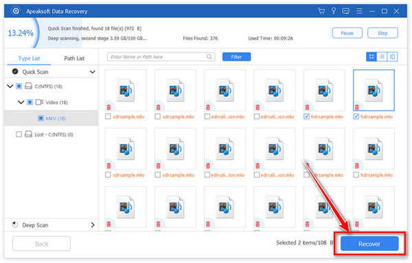Select the C:(NTFS) (18) tree label
This screenshot has height=263, width=412.
point(48,87)
